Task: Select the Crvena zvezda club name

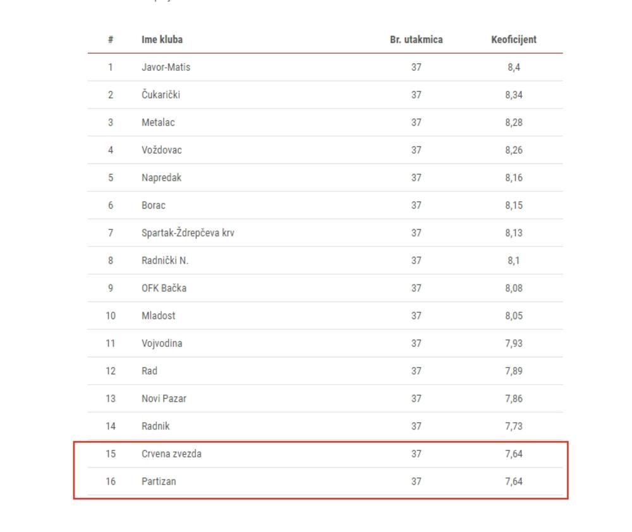Action: [x=171, y=454]
